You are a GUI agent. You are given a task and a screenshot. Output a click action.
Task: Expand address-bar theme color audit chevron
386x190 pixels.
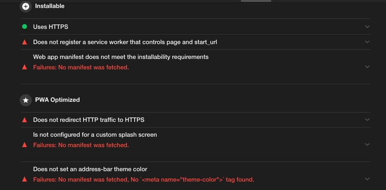click(x=367, y=179)
